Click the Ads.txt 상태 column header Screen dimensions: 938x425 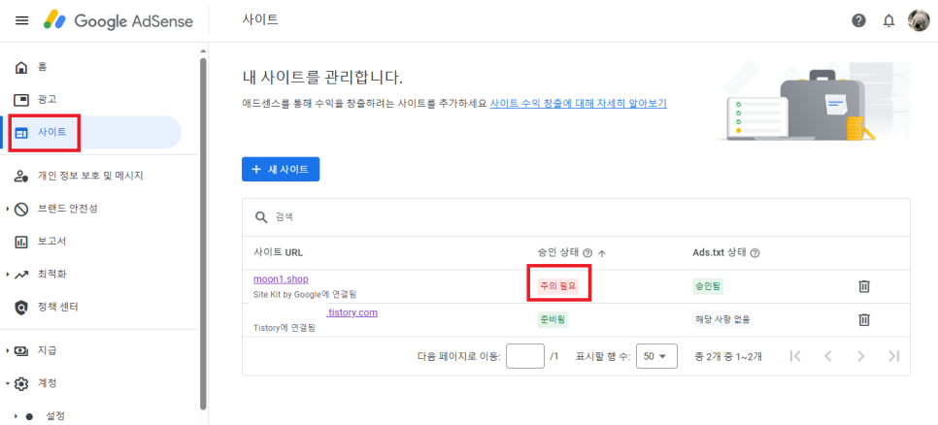click(720, 252)
